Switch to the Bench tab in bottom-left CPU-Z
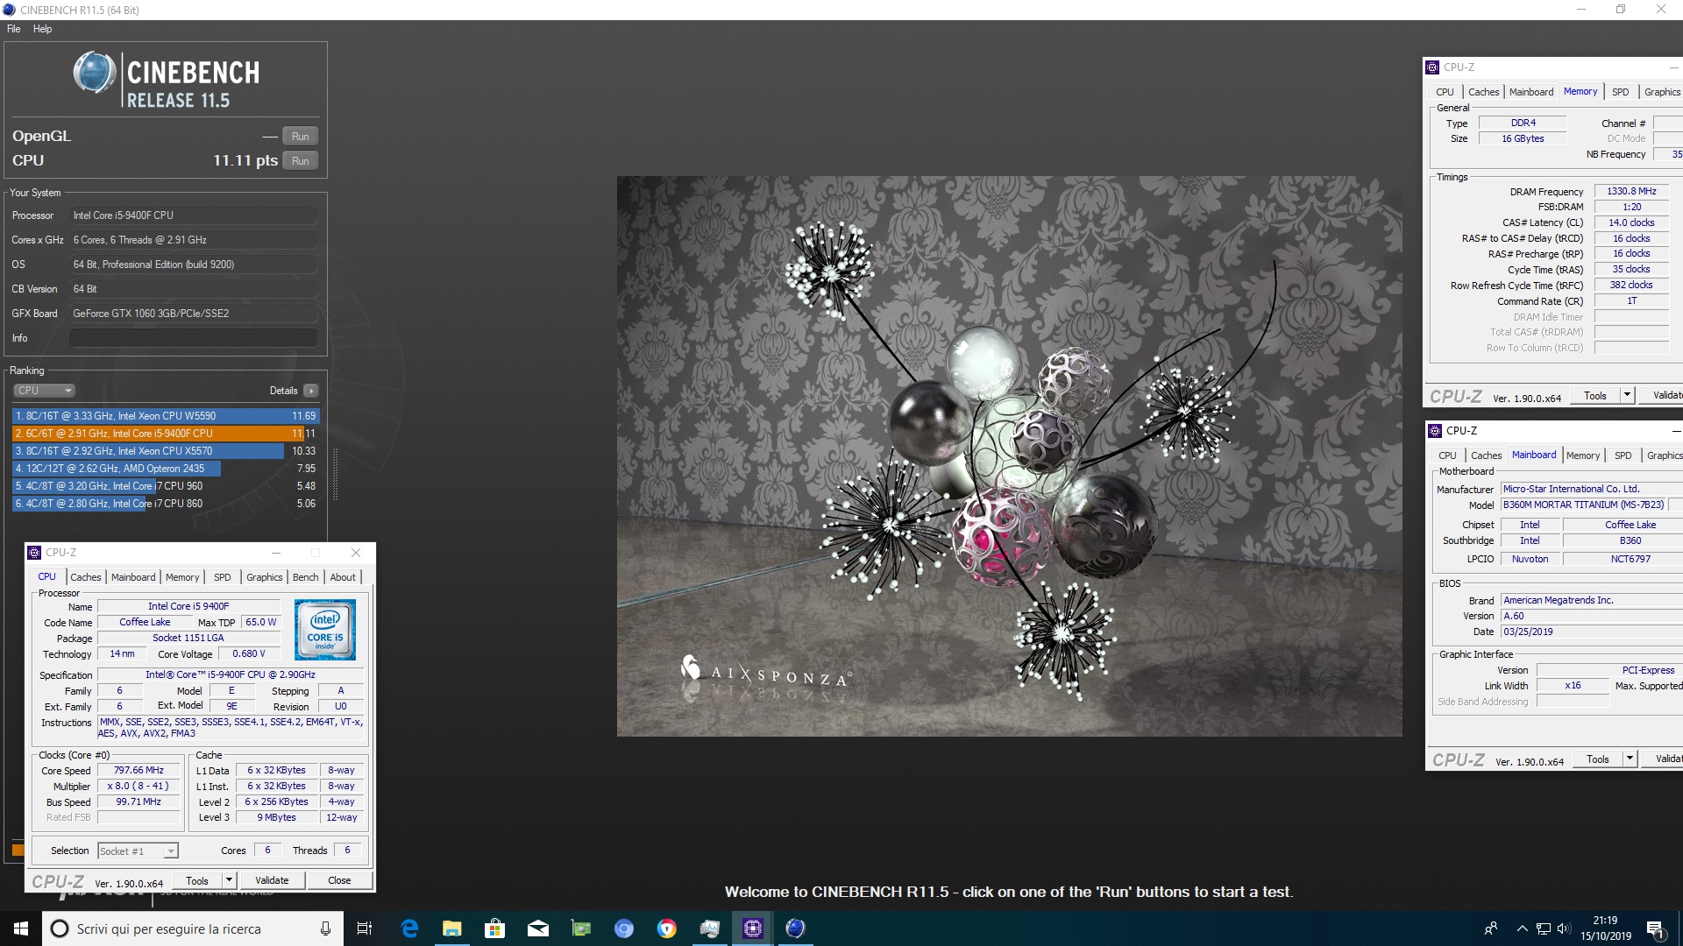 point(306,577)
